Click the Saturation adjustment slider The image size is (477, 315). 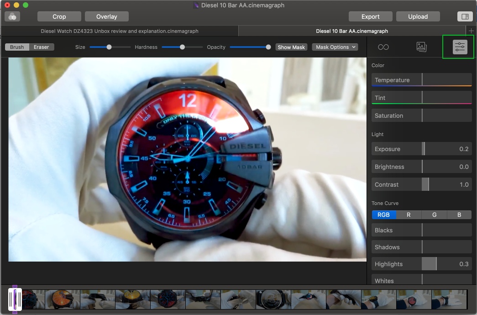pos(422,115)
